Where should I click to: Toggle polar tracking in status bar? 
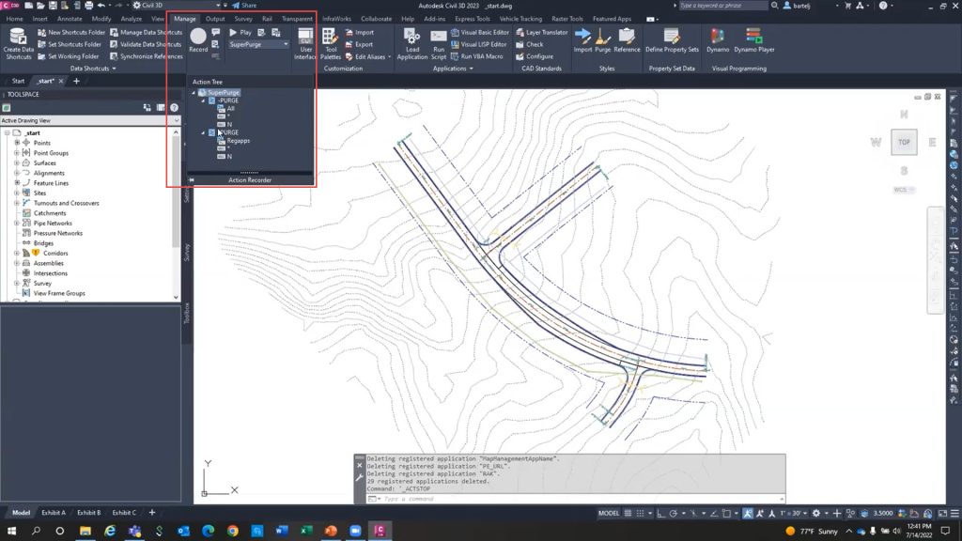pyautogui.click(x=673, y=514)
